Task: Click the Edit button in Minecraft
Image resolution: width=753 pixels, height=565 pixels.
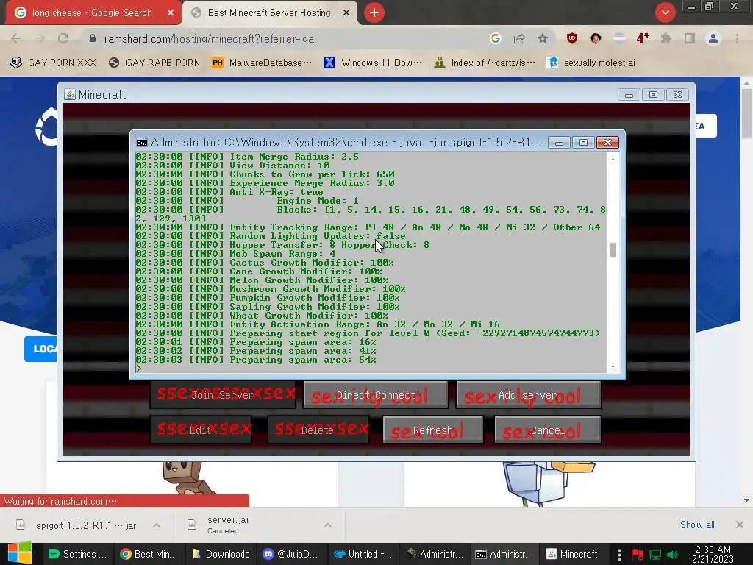Action: point(201,430)
